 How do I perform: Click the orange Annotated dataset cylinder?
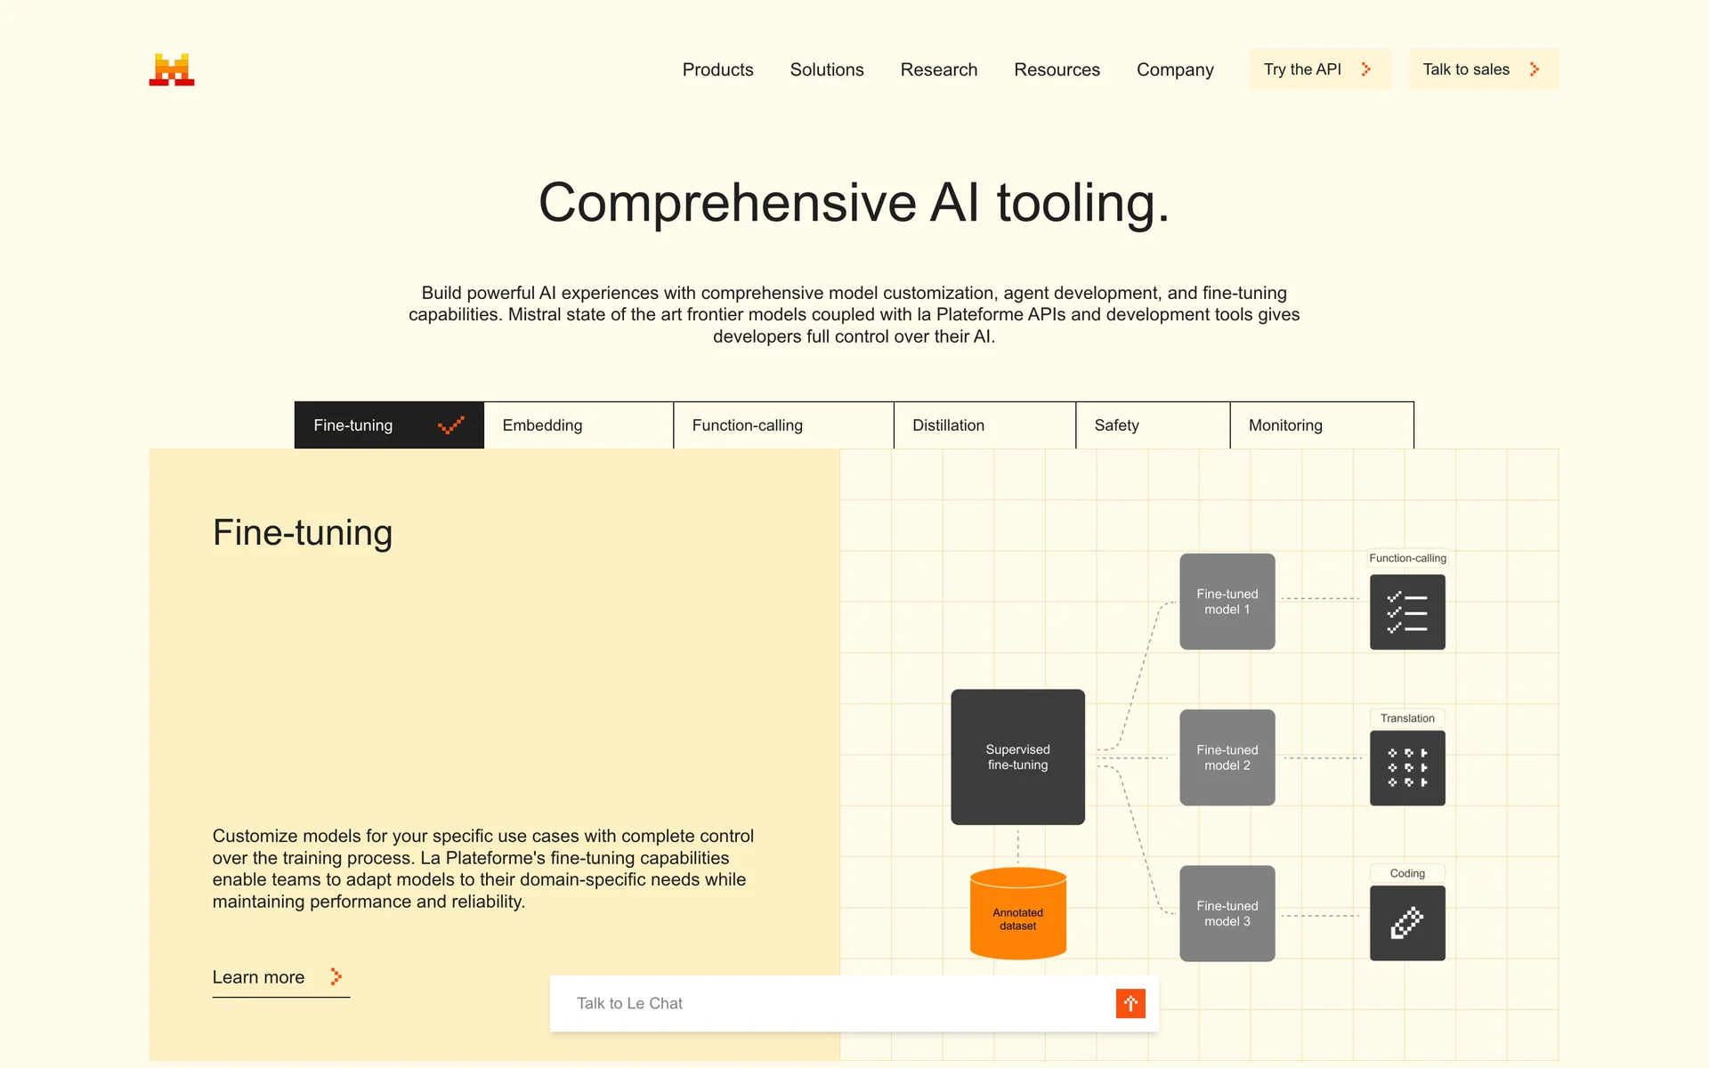click(x=1017, y=914)
